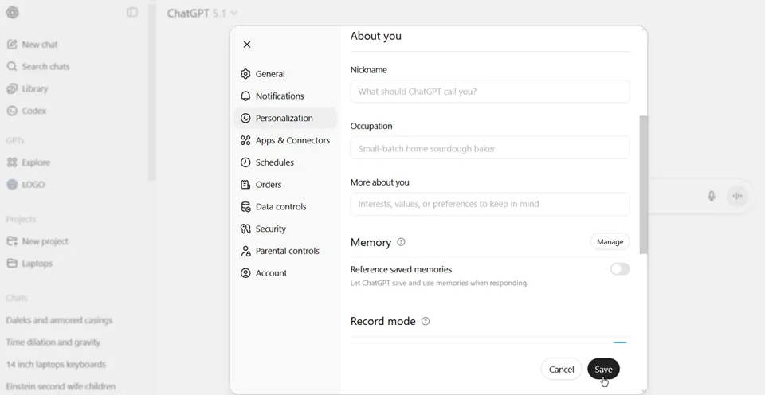Switch to Data controls tab
The image size is (765, 395).
280,207
